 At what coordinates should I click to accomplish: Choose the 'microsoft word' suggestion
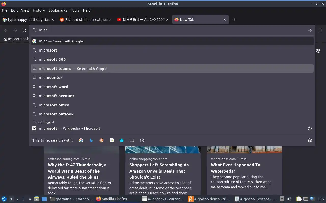172,87
